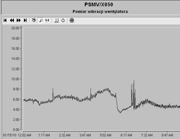The height and width of the screenshot is (139, 180).
Task: Activate the magnifier zoom tool
Action: [41, 20]
